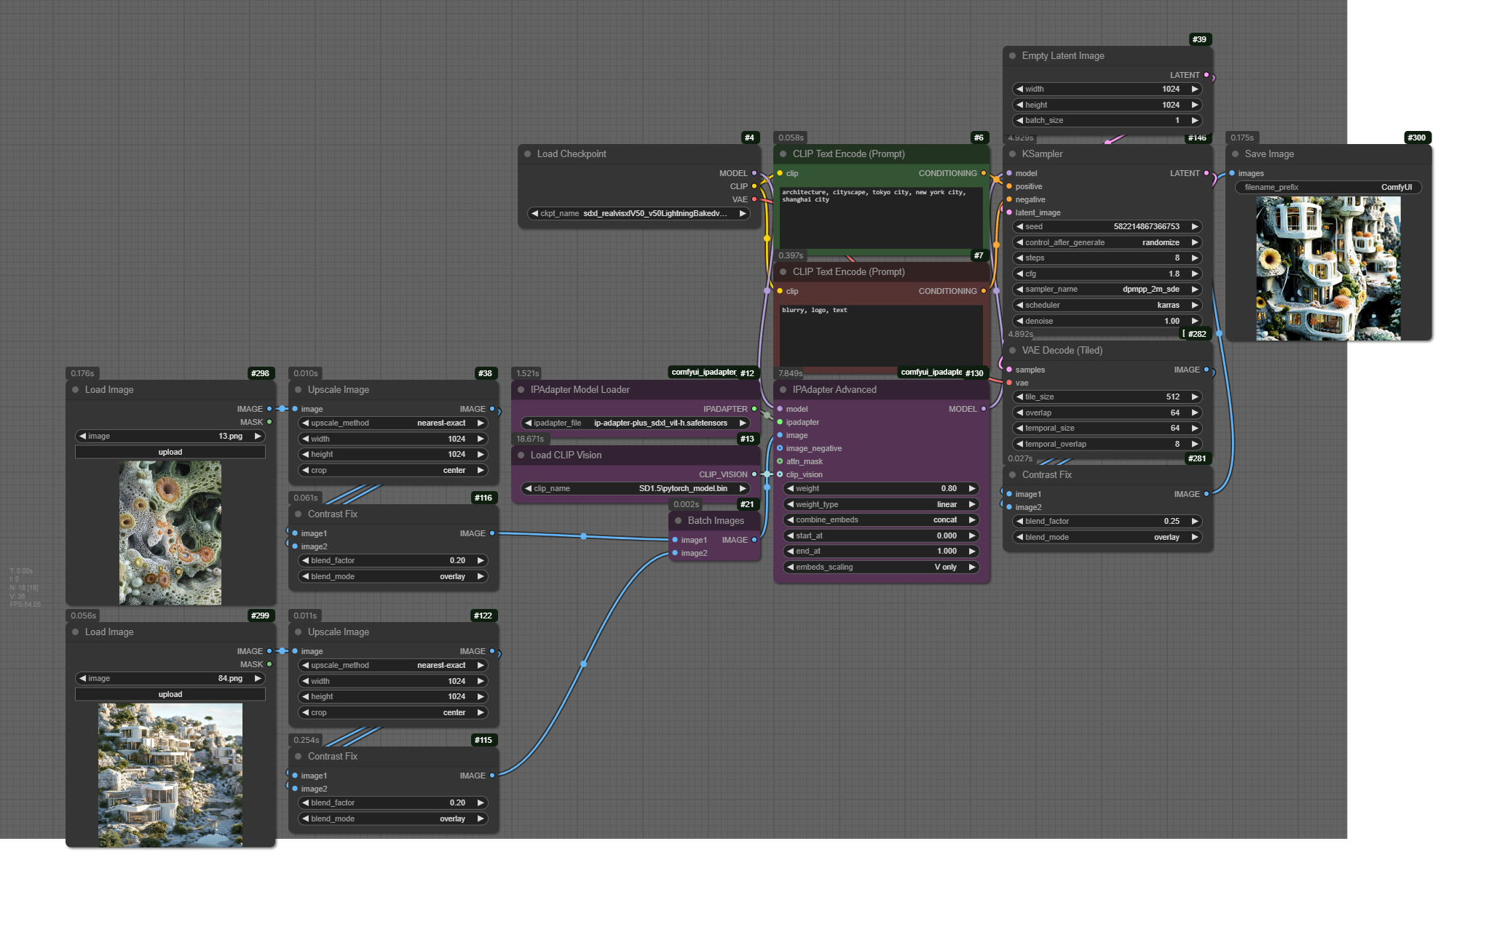
Task: Click the MODEL output socket on Load Checkpoint
Action: click(754, 174)
